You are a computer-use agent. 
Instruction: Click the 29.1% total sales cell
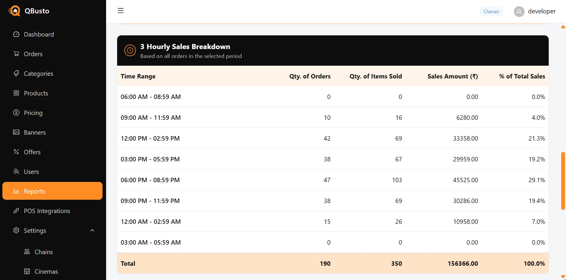pyautogui.click(x=536, y=180)
